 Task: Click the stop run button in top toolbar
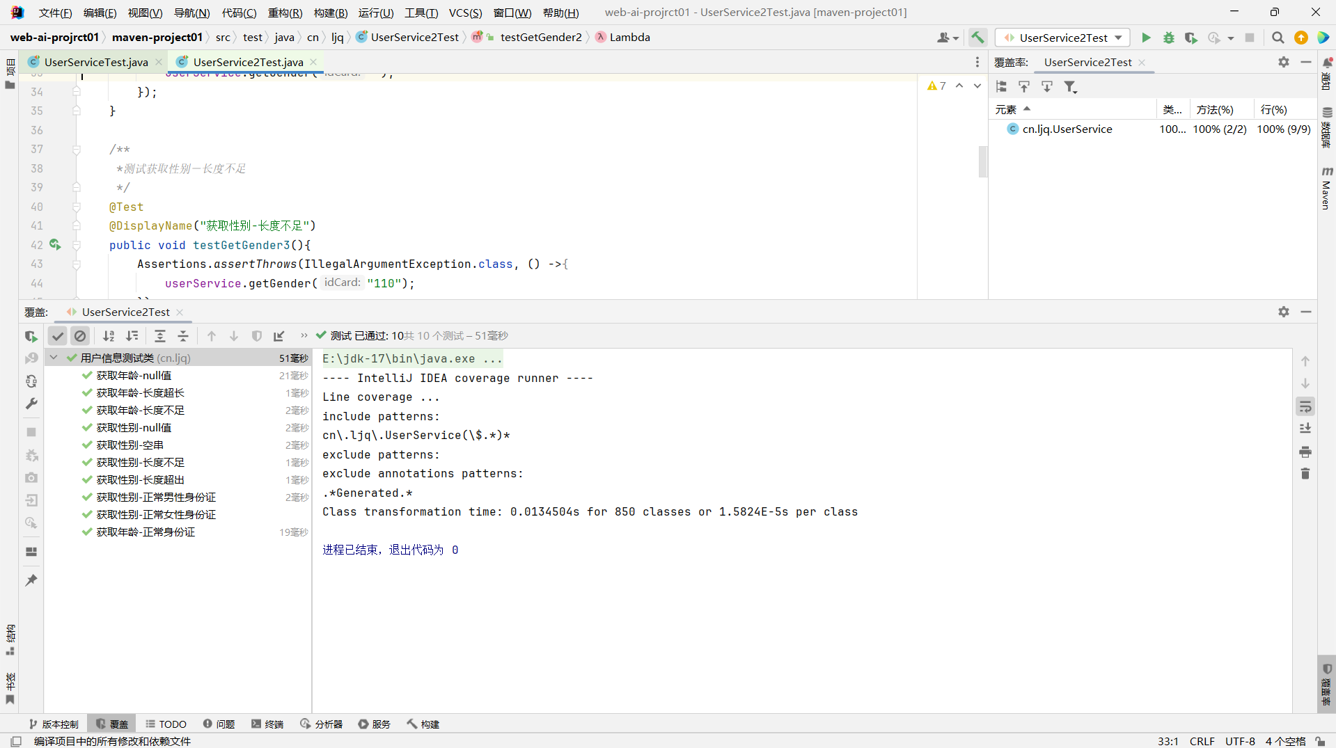coord(1250,38)
